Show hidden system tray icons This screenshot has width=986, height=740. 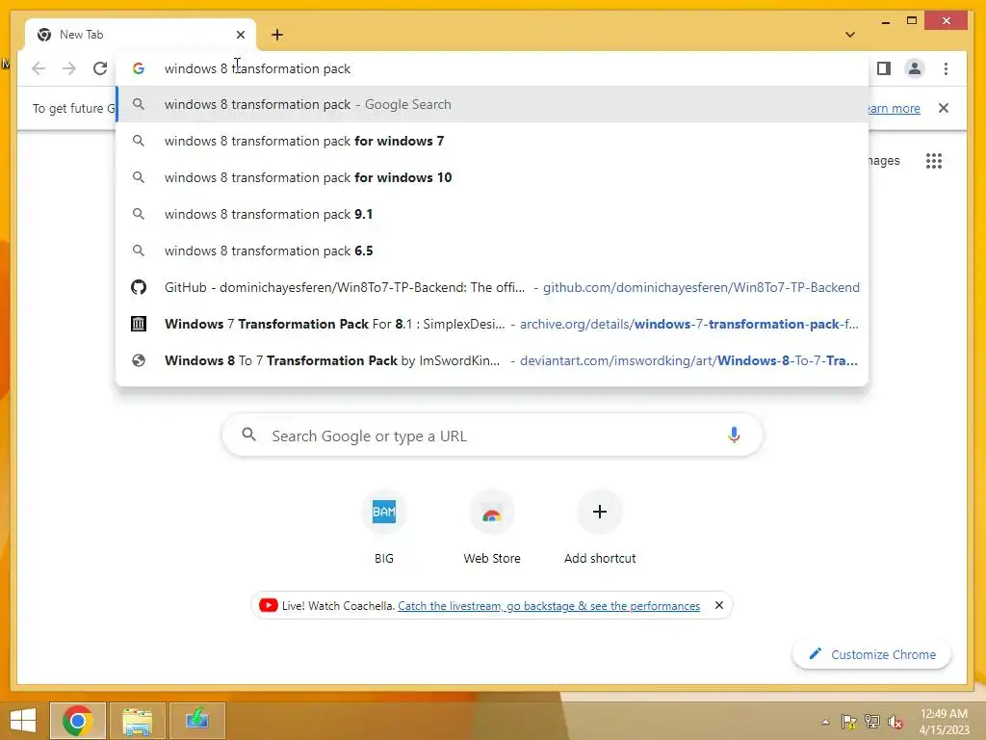tap(825, 722)
